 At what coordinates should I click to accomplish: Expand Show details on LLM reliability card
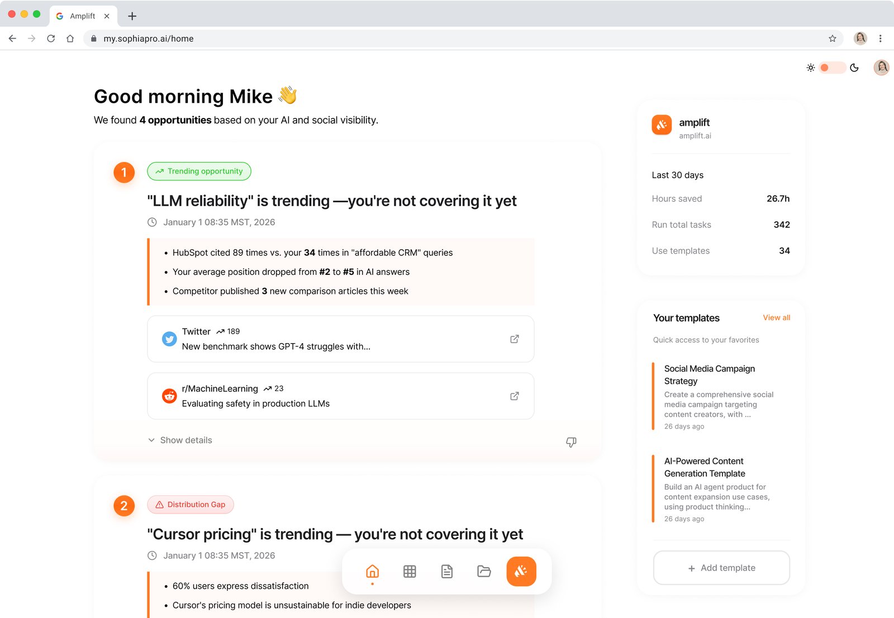(x=180, y=440)
